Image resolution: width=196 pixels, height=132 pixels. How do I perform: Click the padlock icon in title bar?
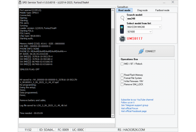(x=20, y=2)
